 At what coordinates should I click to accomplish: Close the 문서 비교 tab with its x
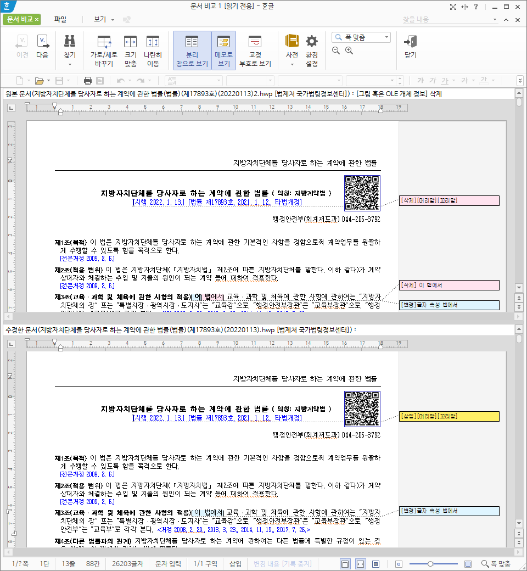click(37, 19)
